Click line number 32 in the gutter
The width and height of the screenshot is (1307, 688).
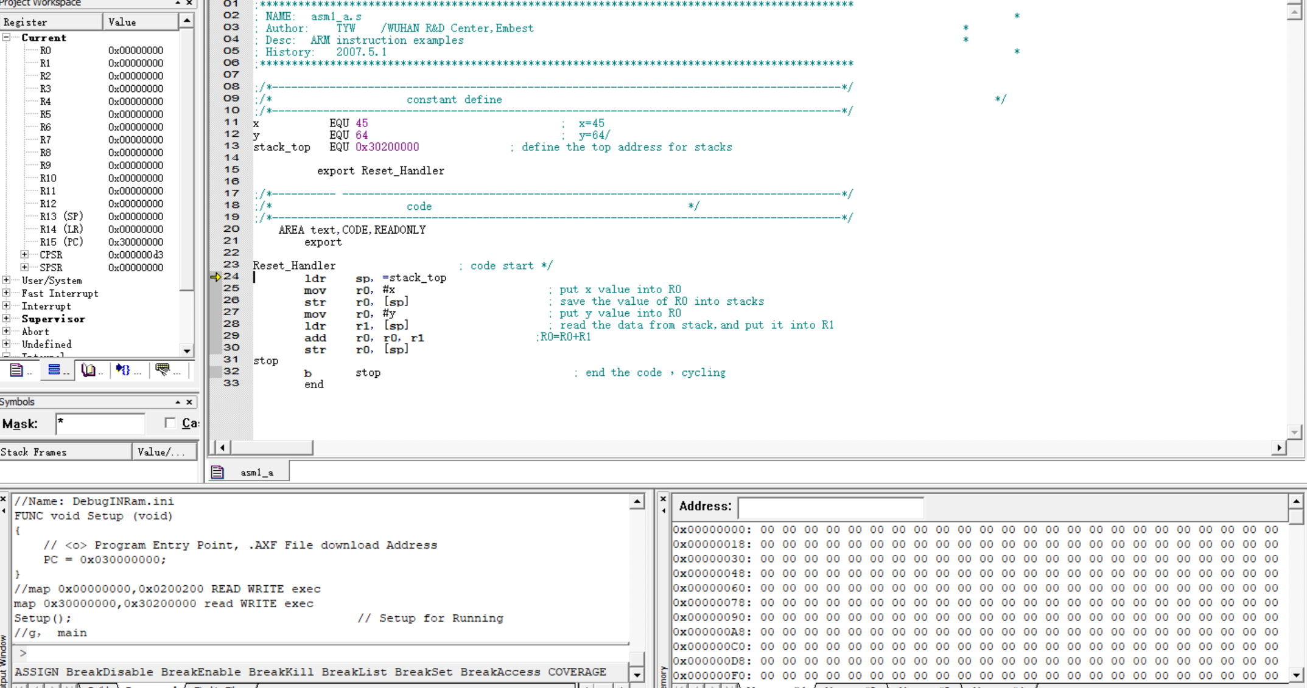pos(231,372)
